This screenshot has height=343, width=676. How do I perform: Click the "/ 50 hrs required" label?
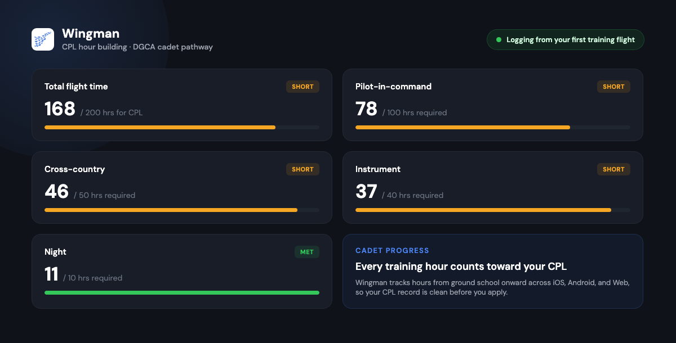pos(104,195)
